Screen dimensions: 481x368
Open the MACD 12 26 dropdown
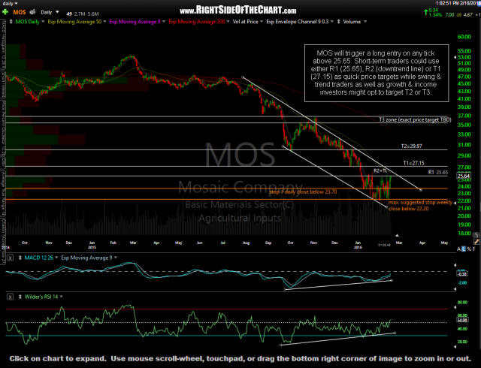coord(56,258)
